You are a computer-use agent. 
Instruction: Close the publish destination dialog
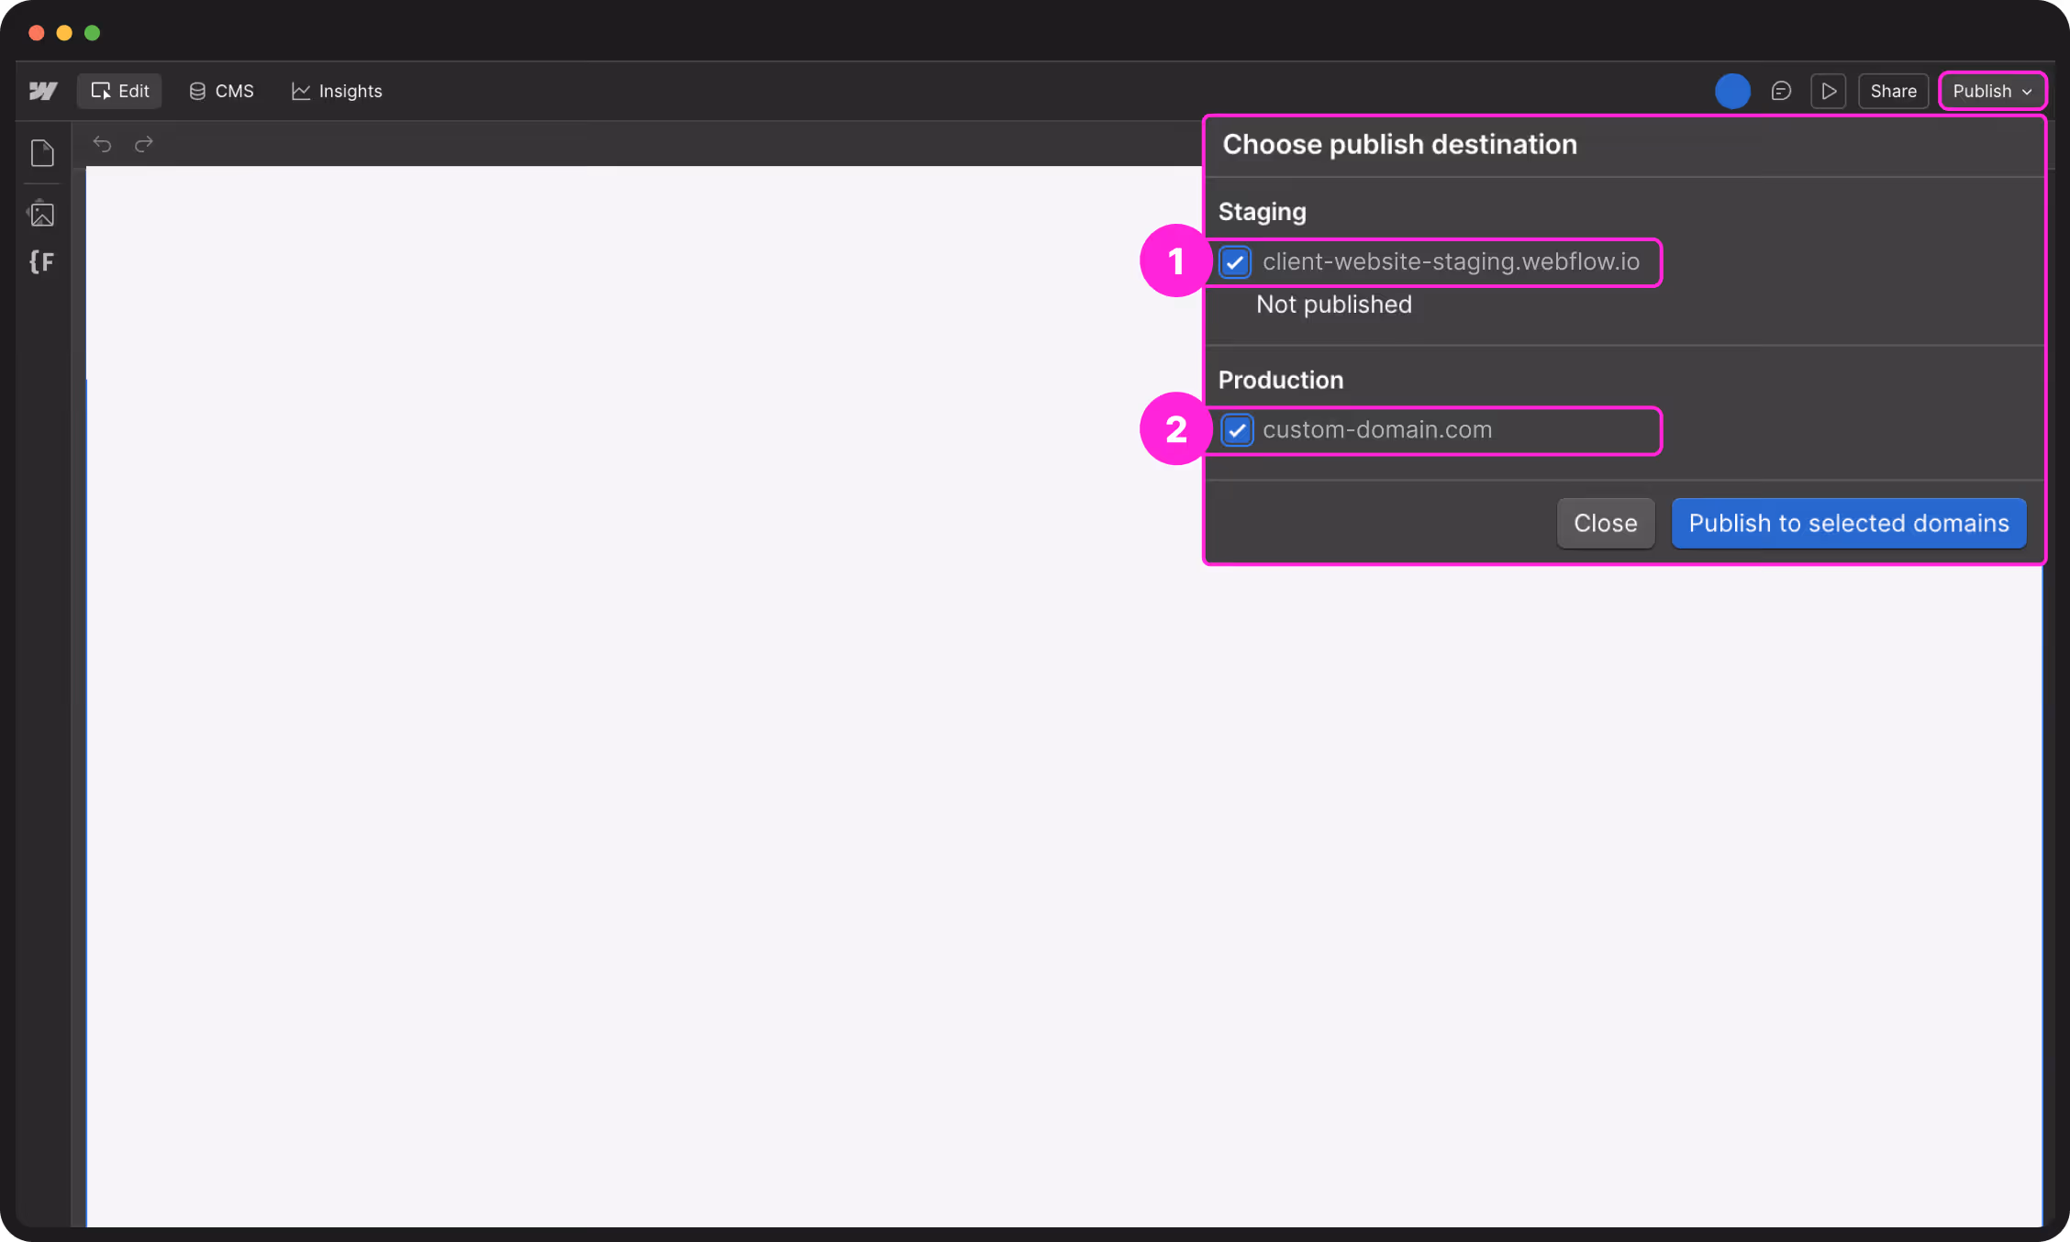(x=1605, y=523)
